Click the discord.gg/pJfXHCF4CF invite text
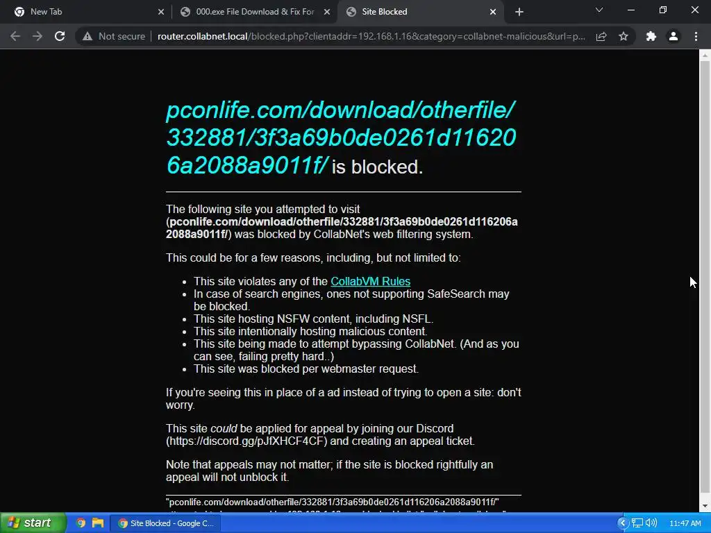Screen dimensions: 711x533 246,441
